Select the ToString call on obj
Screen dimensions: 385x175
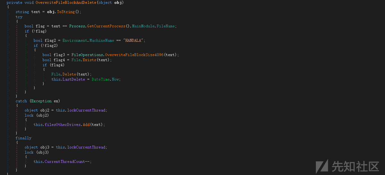[66, 12]
